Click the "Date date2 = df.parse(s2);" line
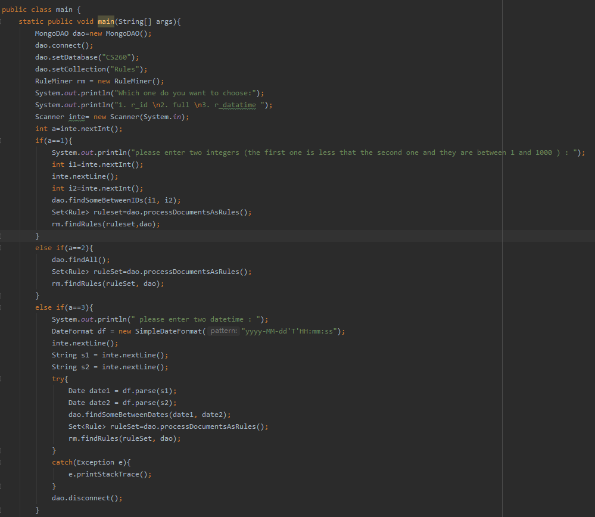 click(x=123, y=403)
